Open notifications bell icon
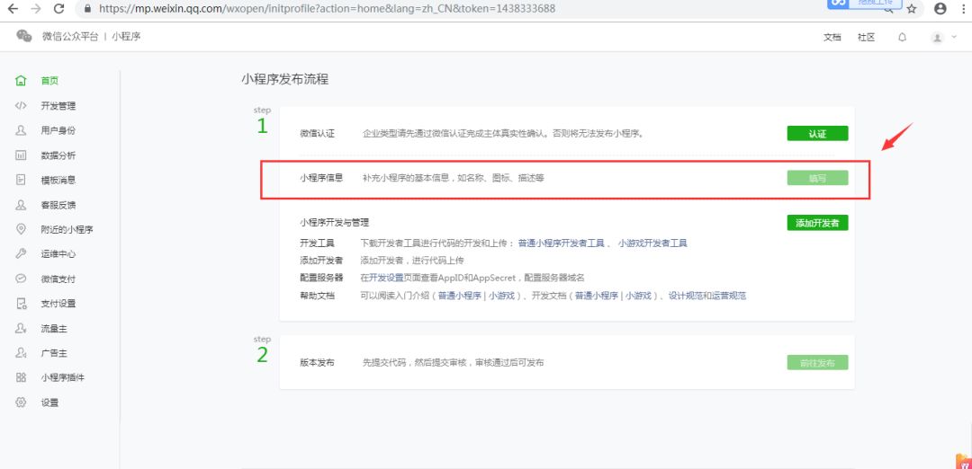The width and height of the screenshot is (972, 469). point(903,37)
